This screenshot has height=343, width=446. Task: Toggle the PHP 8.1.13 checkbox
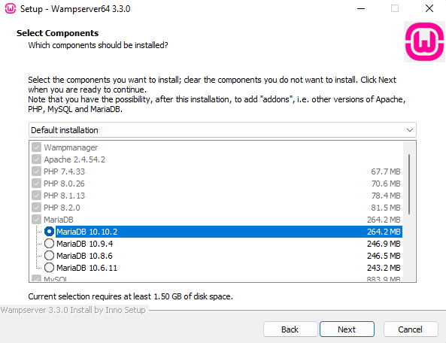[x=36, y=196]
